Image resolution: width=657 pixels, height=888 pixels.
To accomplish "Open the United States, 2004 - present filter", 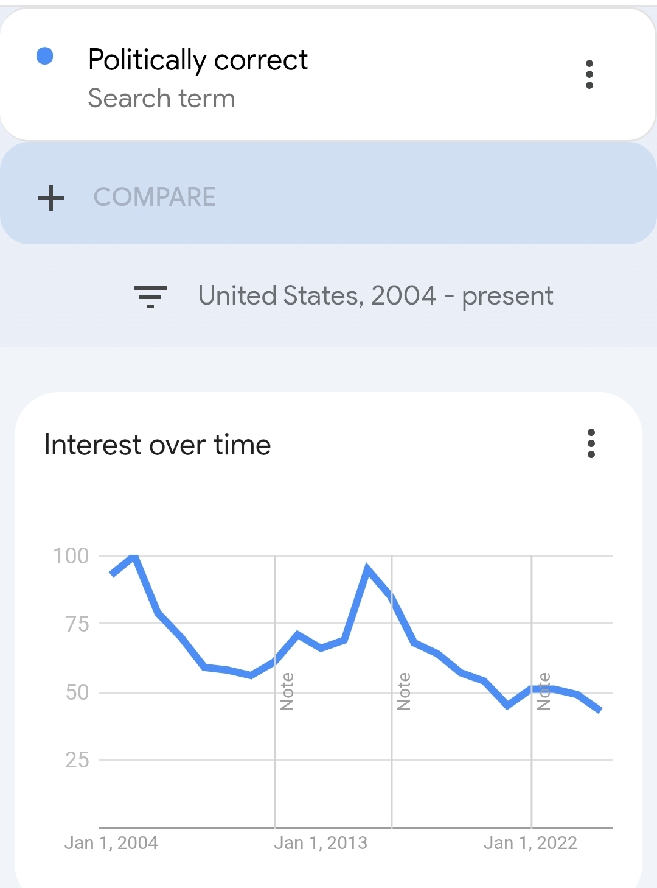I will [375, 297].
